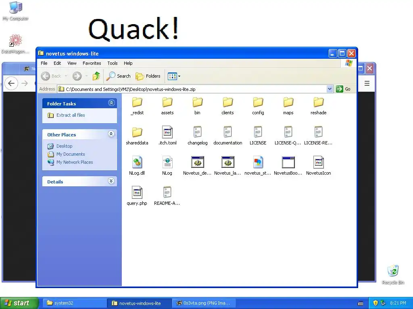Click the browser window forward arrow

point(25,83)
